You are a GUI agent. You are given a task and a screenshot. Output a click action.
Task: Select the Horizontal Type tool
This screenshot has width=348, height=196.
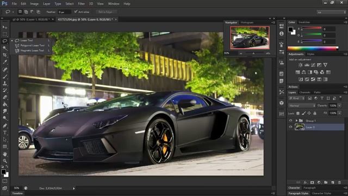[x=5, y=133]
